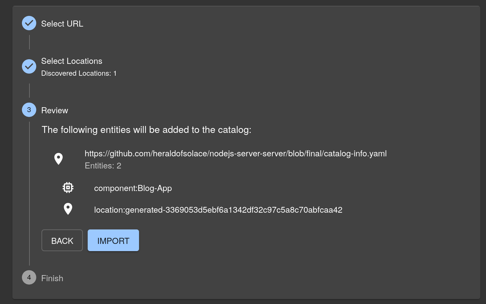Select the location:generated entity entry
Viewport: 486px width, 304px height.
[218, 210]
